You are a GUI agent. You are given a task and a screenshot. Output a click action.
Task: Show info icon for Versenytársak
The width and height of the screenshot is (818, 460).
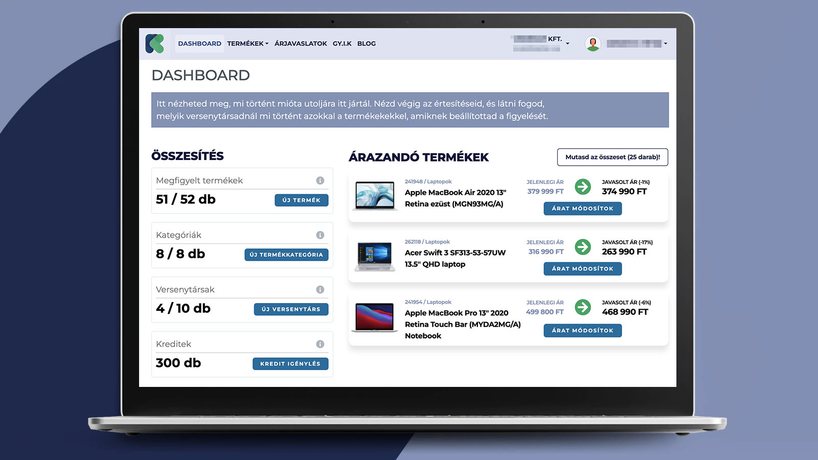(320, 289)
